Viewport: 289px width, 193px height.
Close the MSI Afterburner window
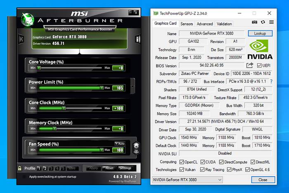coord(136,12)
